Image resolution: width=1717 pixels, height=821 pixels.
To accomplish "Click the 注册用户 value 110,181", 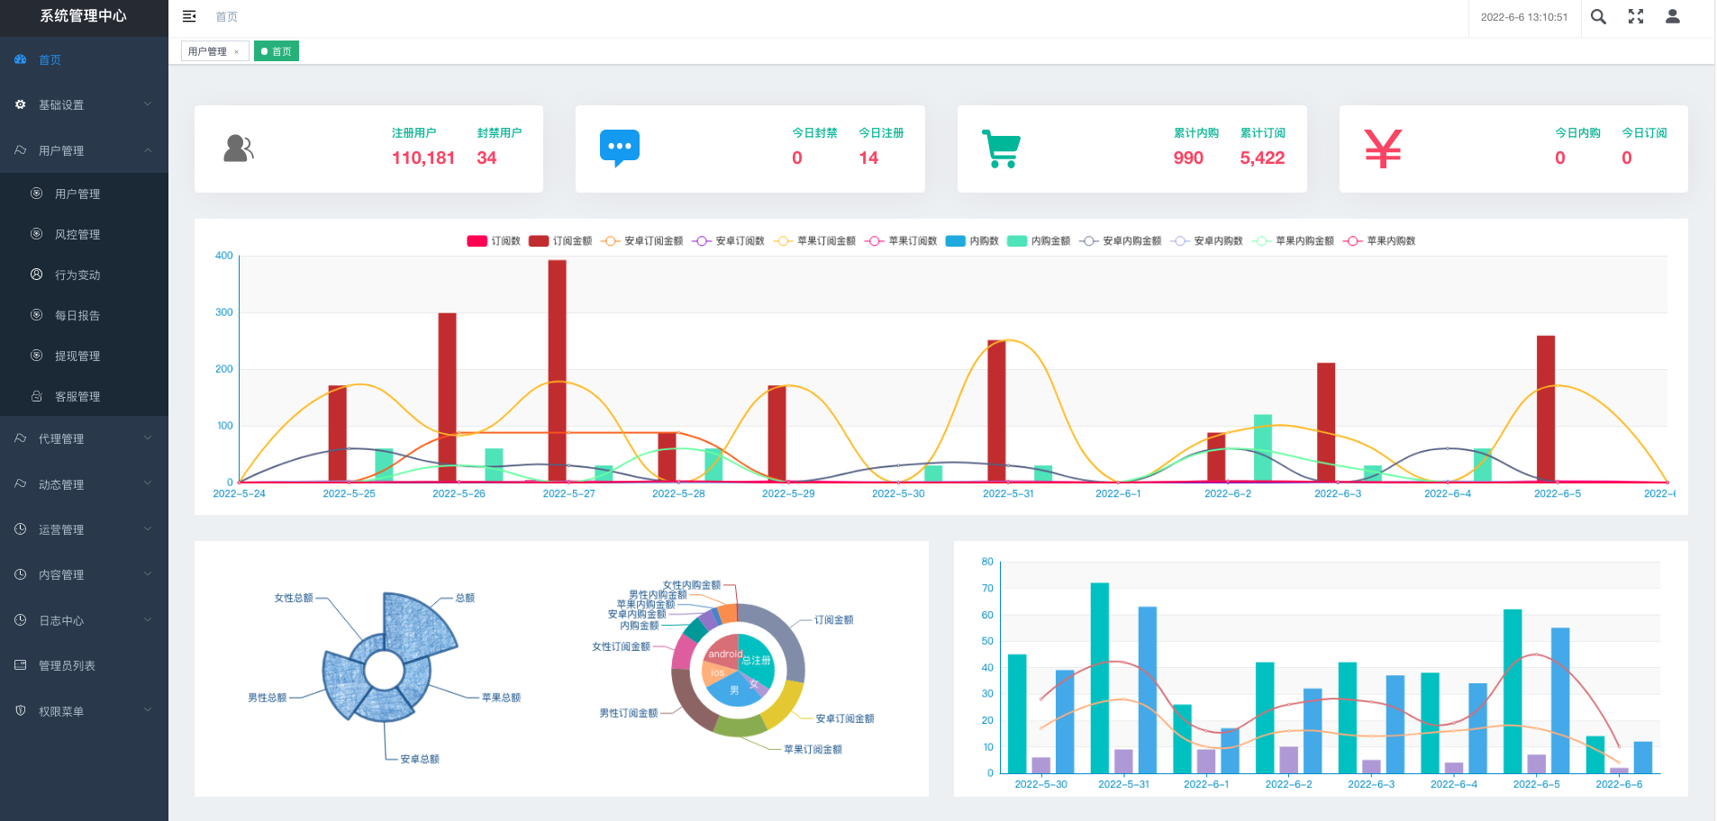I will (423, 158).
